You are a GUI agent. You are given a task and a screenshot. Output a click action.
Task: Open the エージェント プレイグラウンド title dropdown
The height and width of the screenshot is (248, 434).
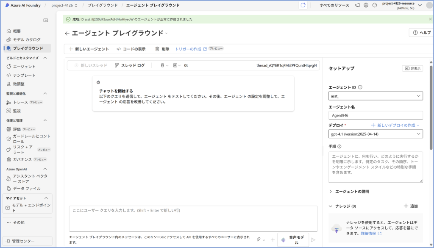(x=166, y=33)
